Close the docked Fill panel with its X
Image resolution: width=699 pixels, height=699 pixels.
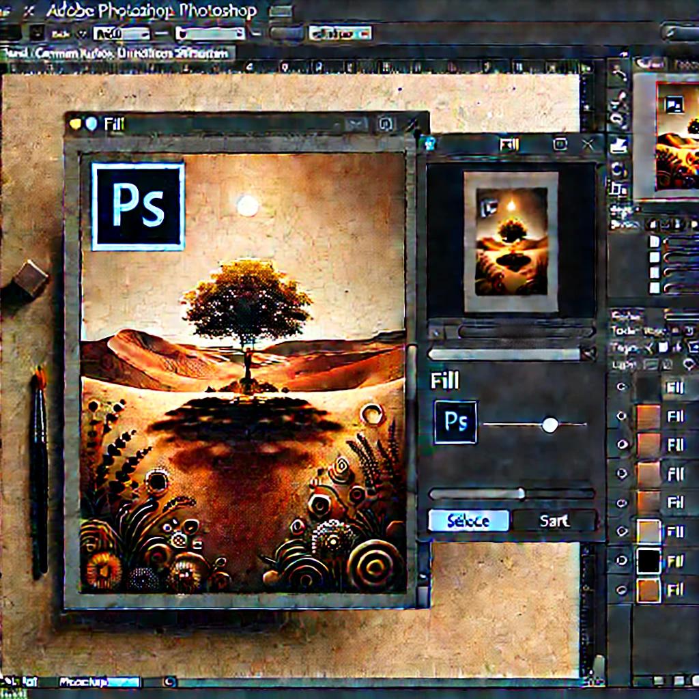point(588,144)
